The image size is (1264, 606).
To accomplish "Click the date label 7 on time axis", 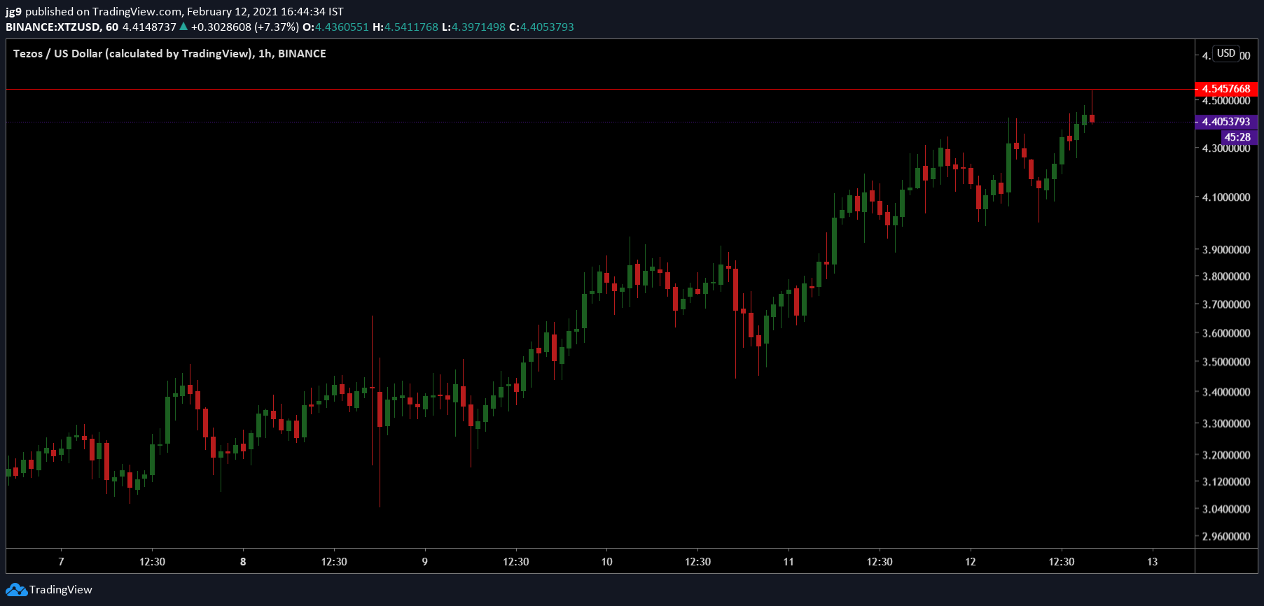I will [61, 562].
